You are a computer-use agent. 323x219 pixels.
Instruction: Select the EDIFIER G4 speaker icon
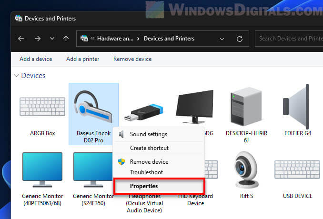(296, 106)
